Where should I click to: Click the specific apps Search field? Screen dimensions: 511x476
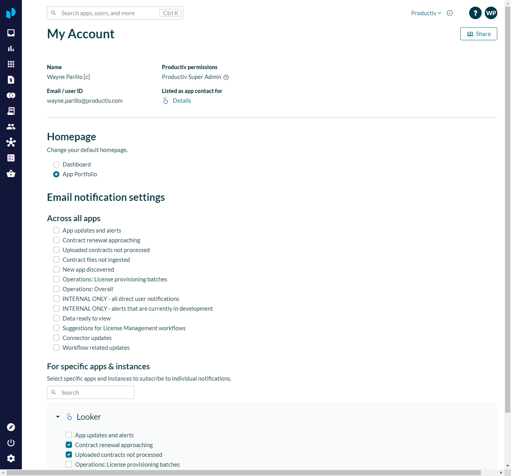tap(91, 392)
